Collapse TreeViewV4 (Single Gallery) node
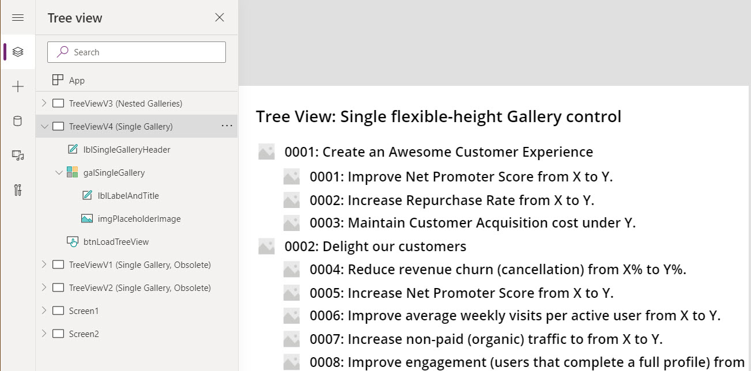The width and height of the screenshot is (751, 371). (x=44, y=126)
